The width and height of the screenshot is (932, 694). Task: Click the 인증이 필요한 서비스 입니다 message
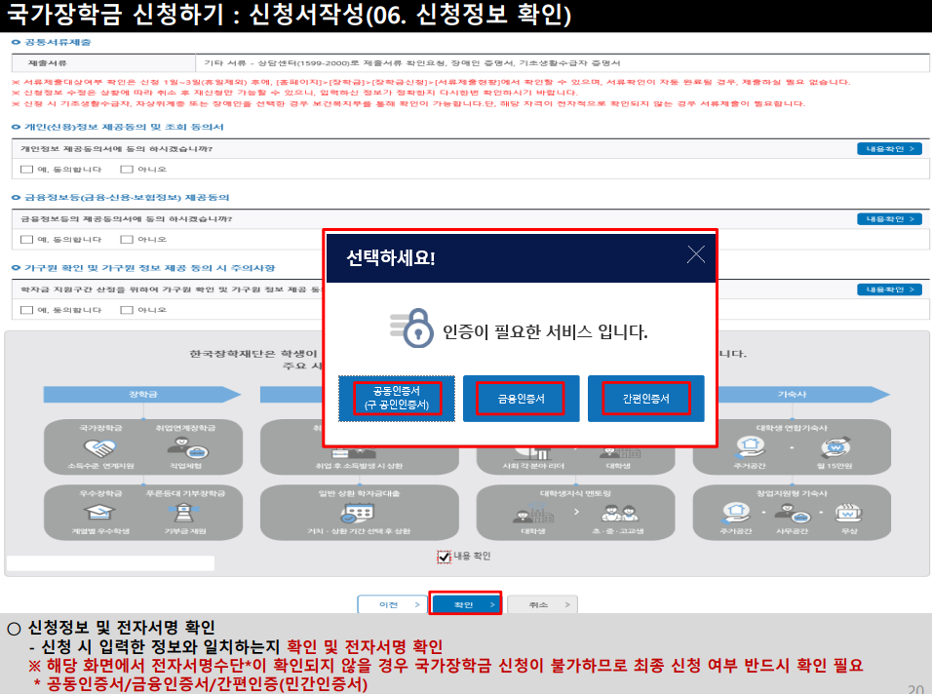tap(545, 331)
